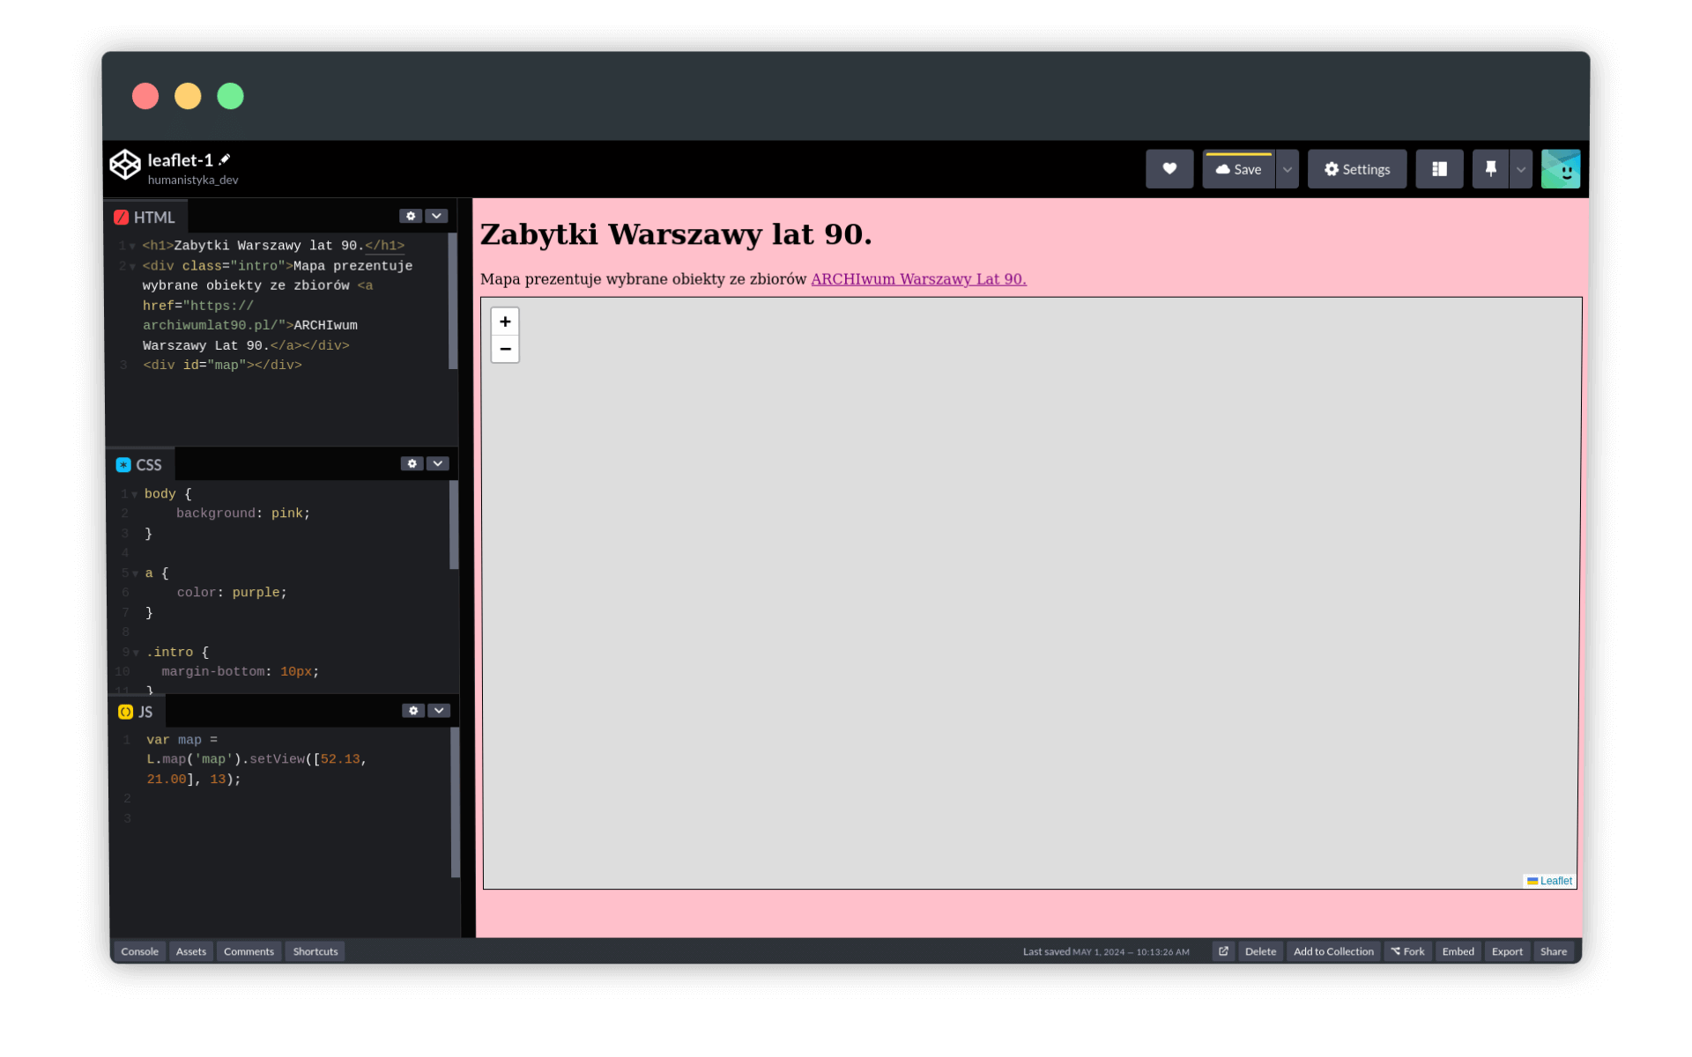Select the JS editor tab
Viewport: 1692px width, 1057px height.
[x=137, y=712]
